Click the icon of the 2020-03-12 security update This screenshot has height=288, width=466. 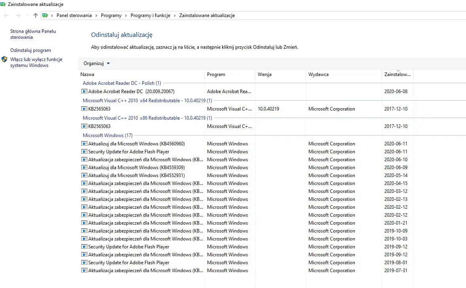click(84, 191)
